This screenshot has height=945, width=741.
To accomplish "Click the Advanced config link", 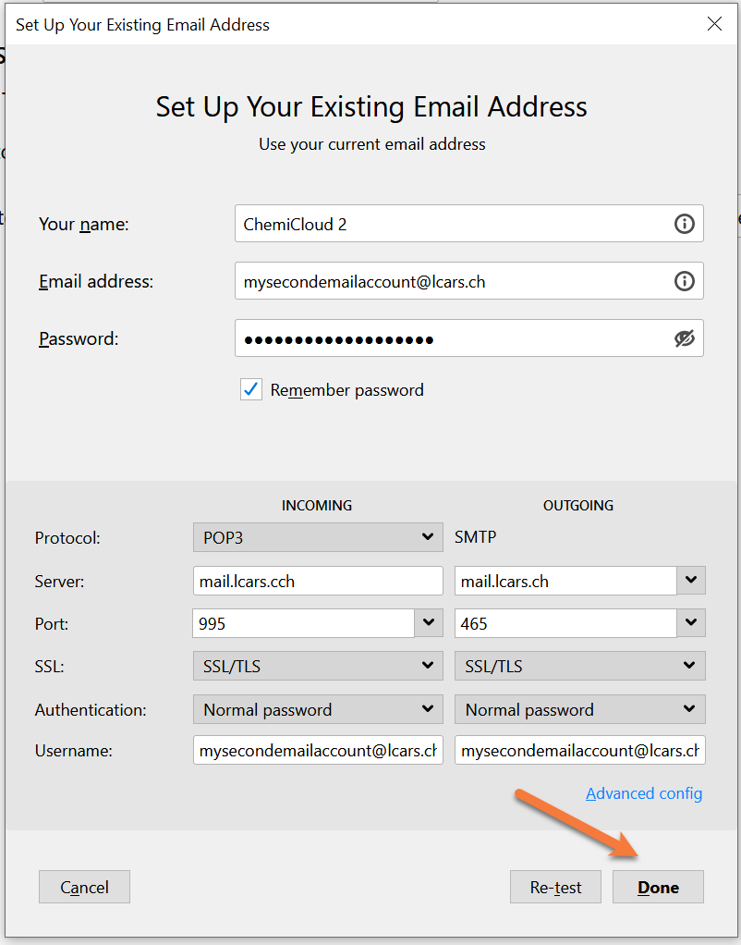I will 644,793.
